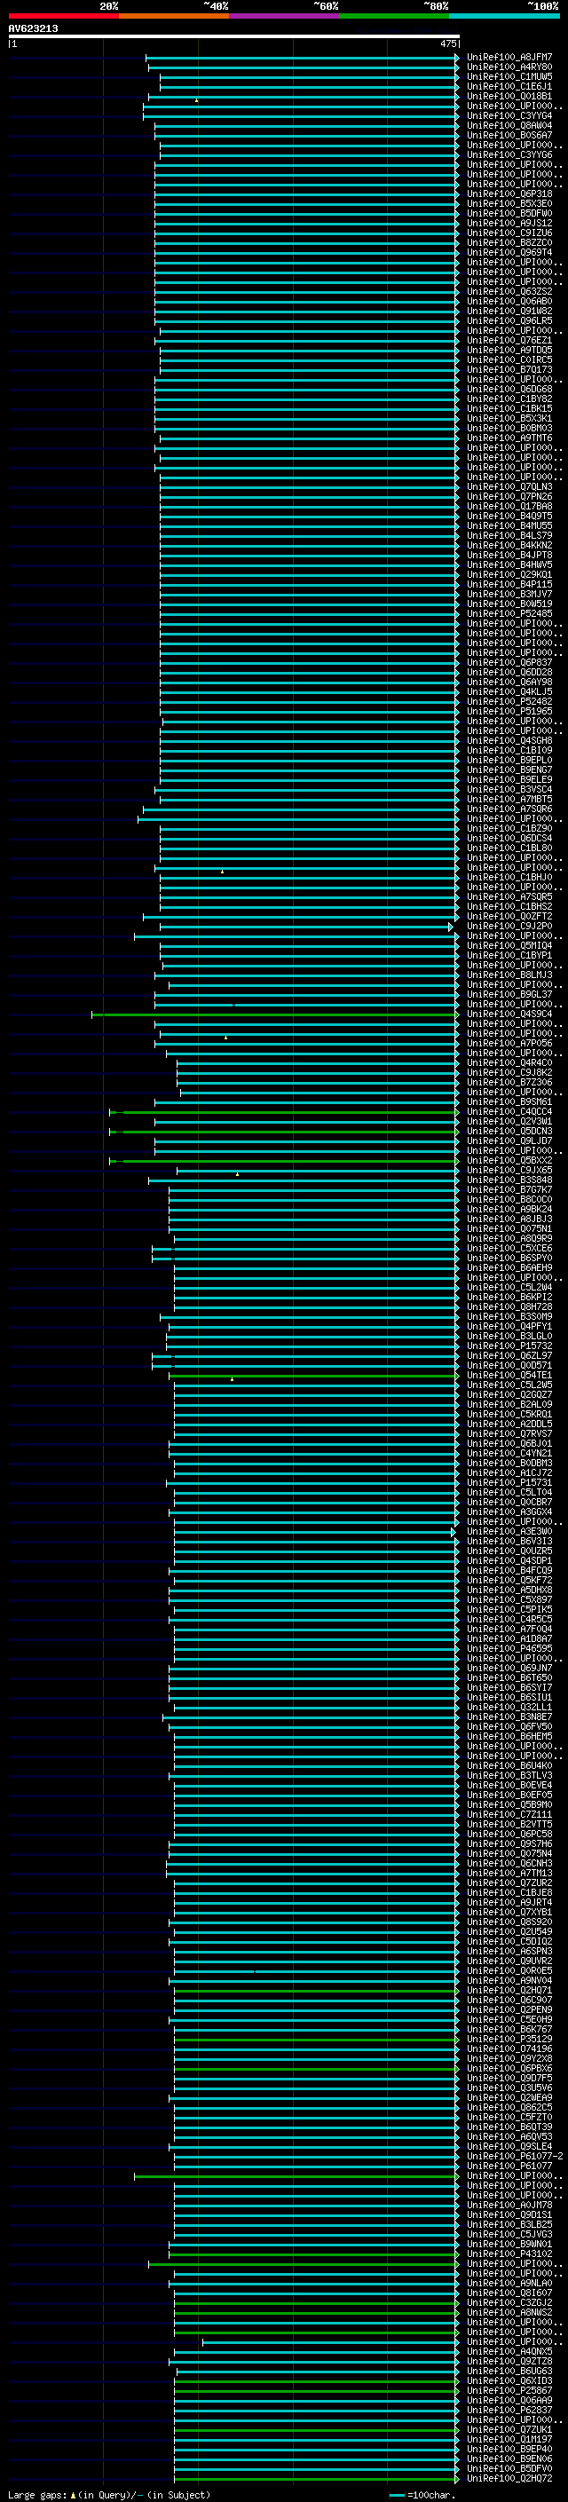Image resolution: width=568 pixels, height=2502 pixels.
Task: Select the UniRef100_A8JBJ3 label
Action: tap(509, 1219)
